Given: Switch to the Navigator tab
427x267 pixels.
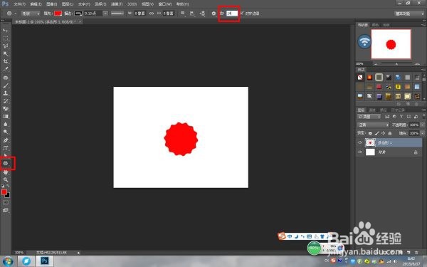Looking at the screenshot, I should point(363,25).
